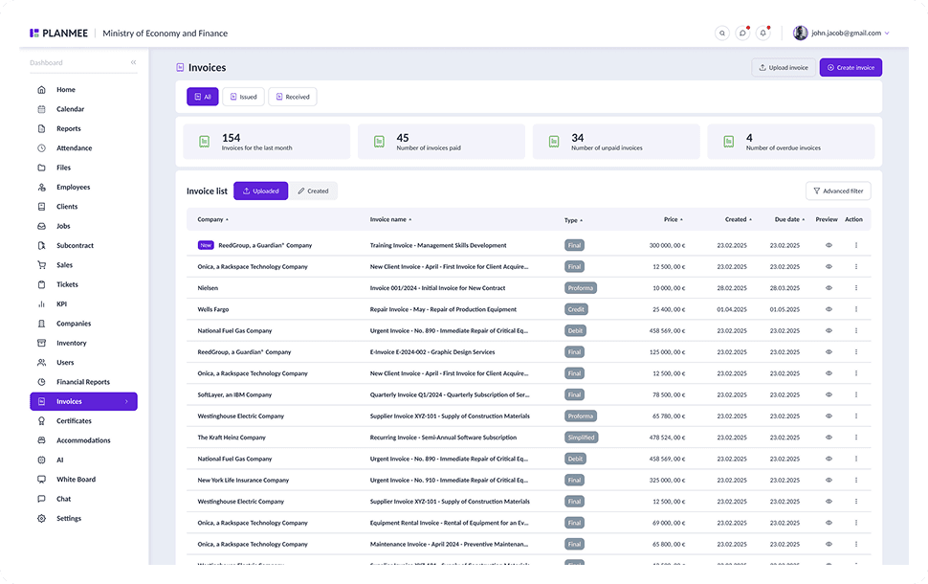Image resolution: width=928 pixels, height=584 pixels.
Task: Show the Uploaded invoice list
Action: click(x=261, y=191)
